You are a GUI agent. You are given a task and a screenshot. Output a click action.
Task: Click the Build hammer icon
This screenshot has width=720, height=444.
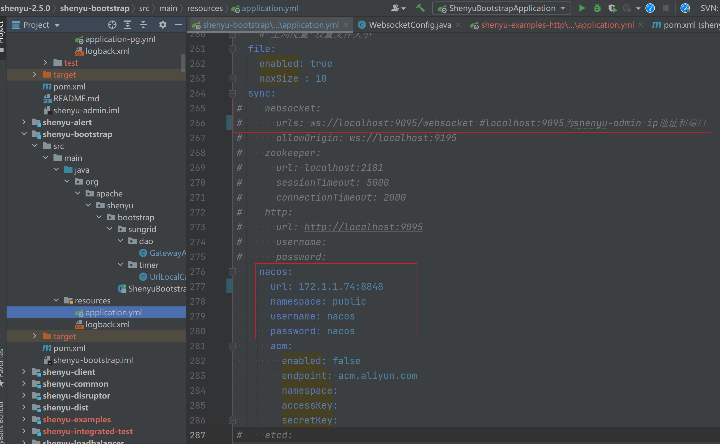click(x=420, y=8)
